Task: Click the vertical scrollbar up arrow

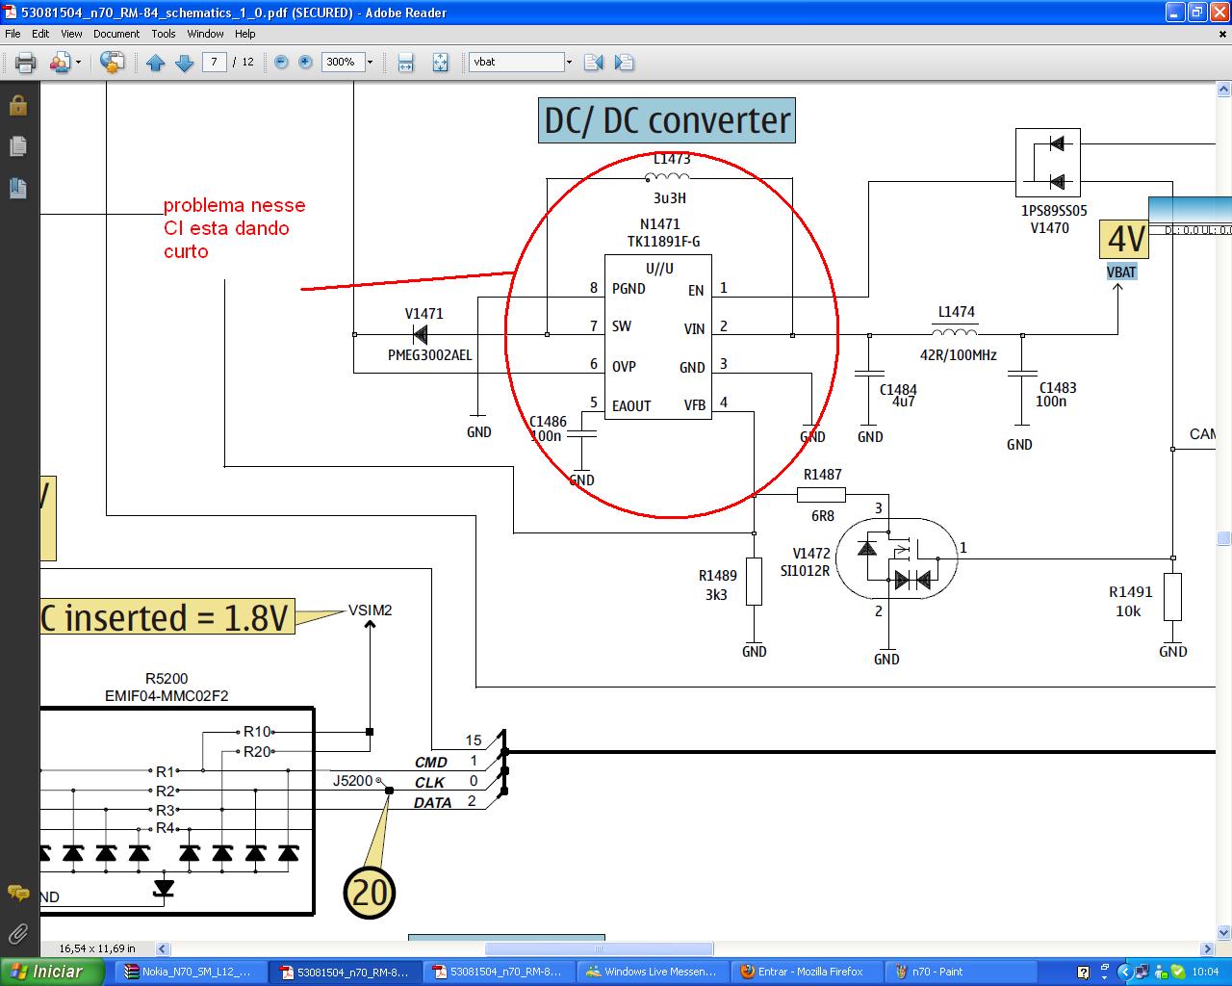Action: (x=1223, y=90)
